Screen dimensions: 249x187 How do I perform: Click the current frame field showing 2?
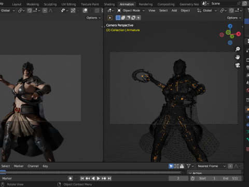[x=178, y=178]
